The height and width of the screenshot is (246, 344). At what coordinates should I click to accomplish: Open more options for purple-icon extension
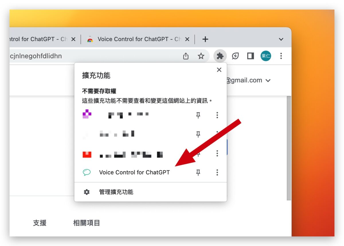click(217, 115)
